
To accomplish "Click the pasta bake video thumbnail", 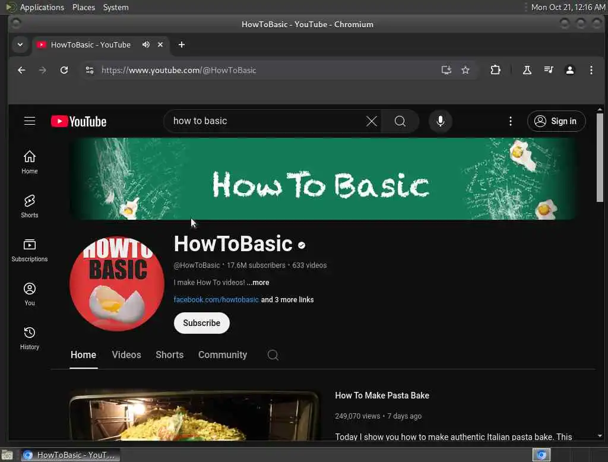I will coord(195,416).
